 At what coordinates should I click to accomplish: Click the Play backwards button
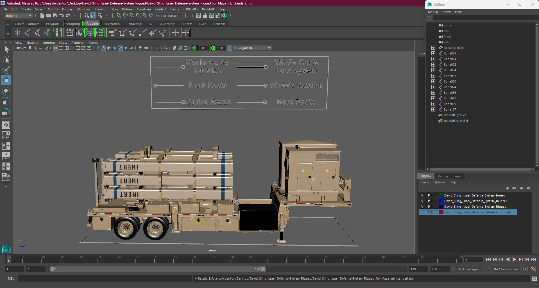[x=508, y=260]
